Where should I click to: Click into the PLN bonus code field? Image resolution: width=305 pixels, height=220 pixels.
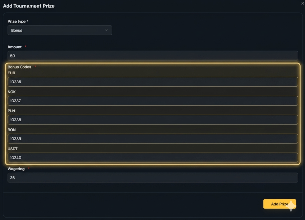153,120
